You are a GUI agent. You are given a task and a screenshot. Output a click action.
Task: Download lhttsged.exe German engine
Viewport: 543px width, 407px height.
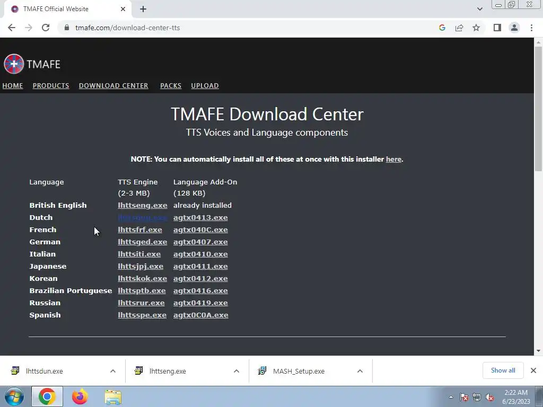coord(142,242)
